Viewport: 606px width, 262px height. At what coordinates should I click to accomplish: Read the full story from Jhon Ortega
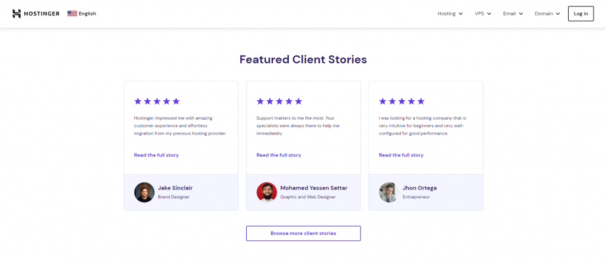(x=401, y=155)
